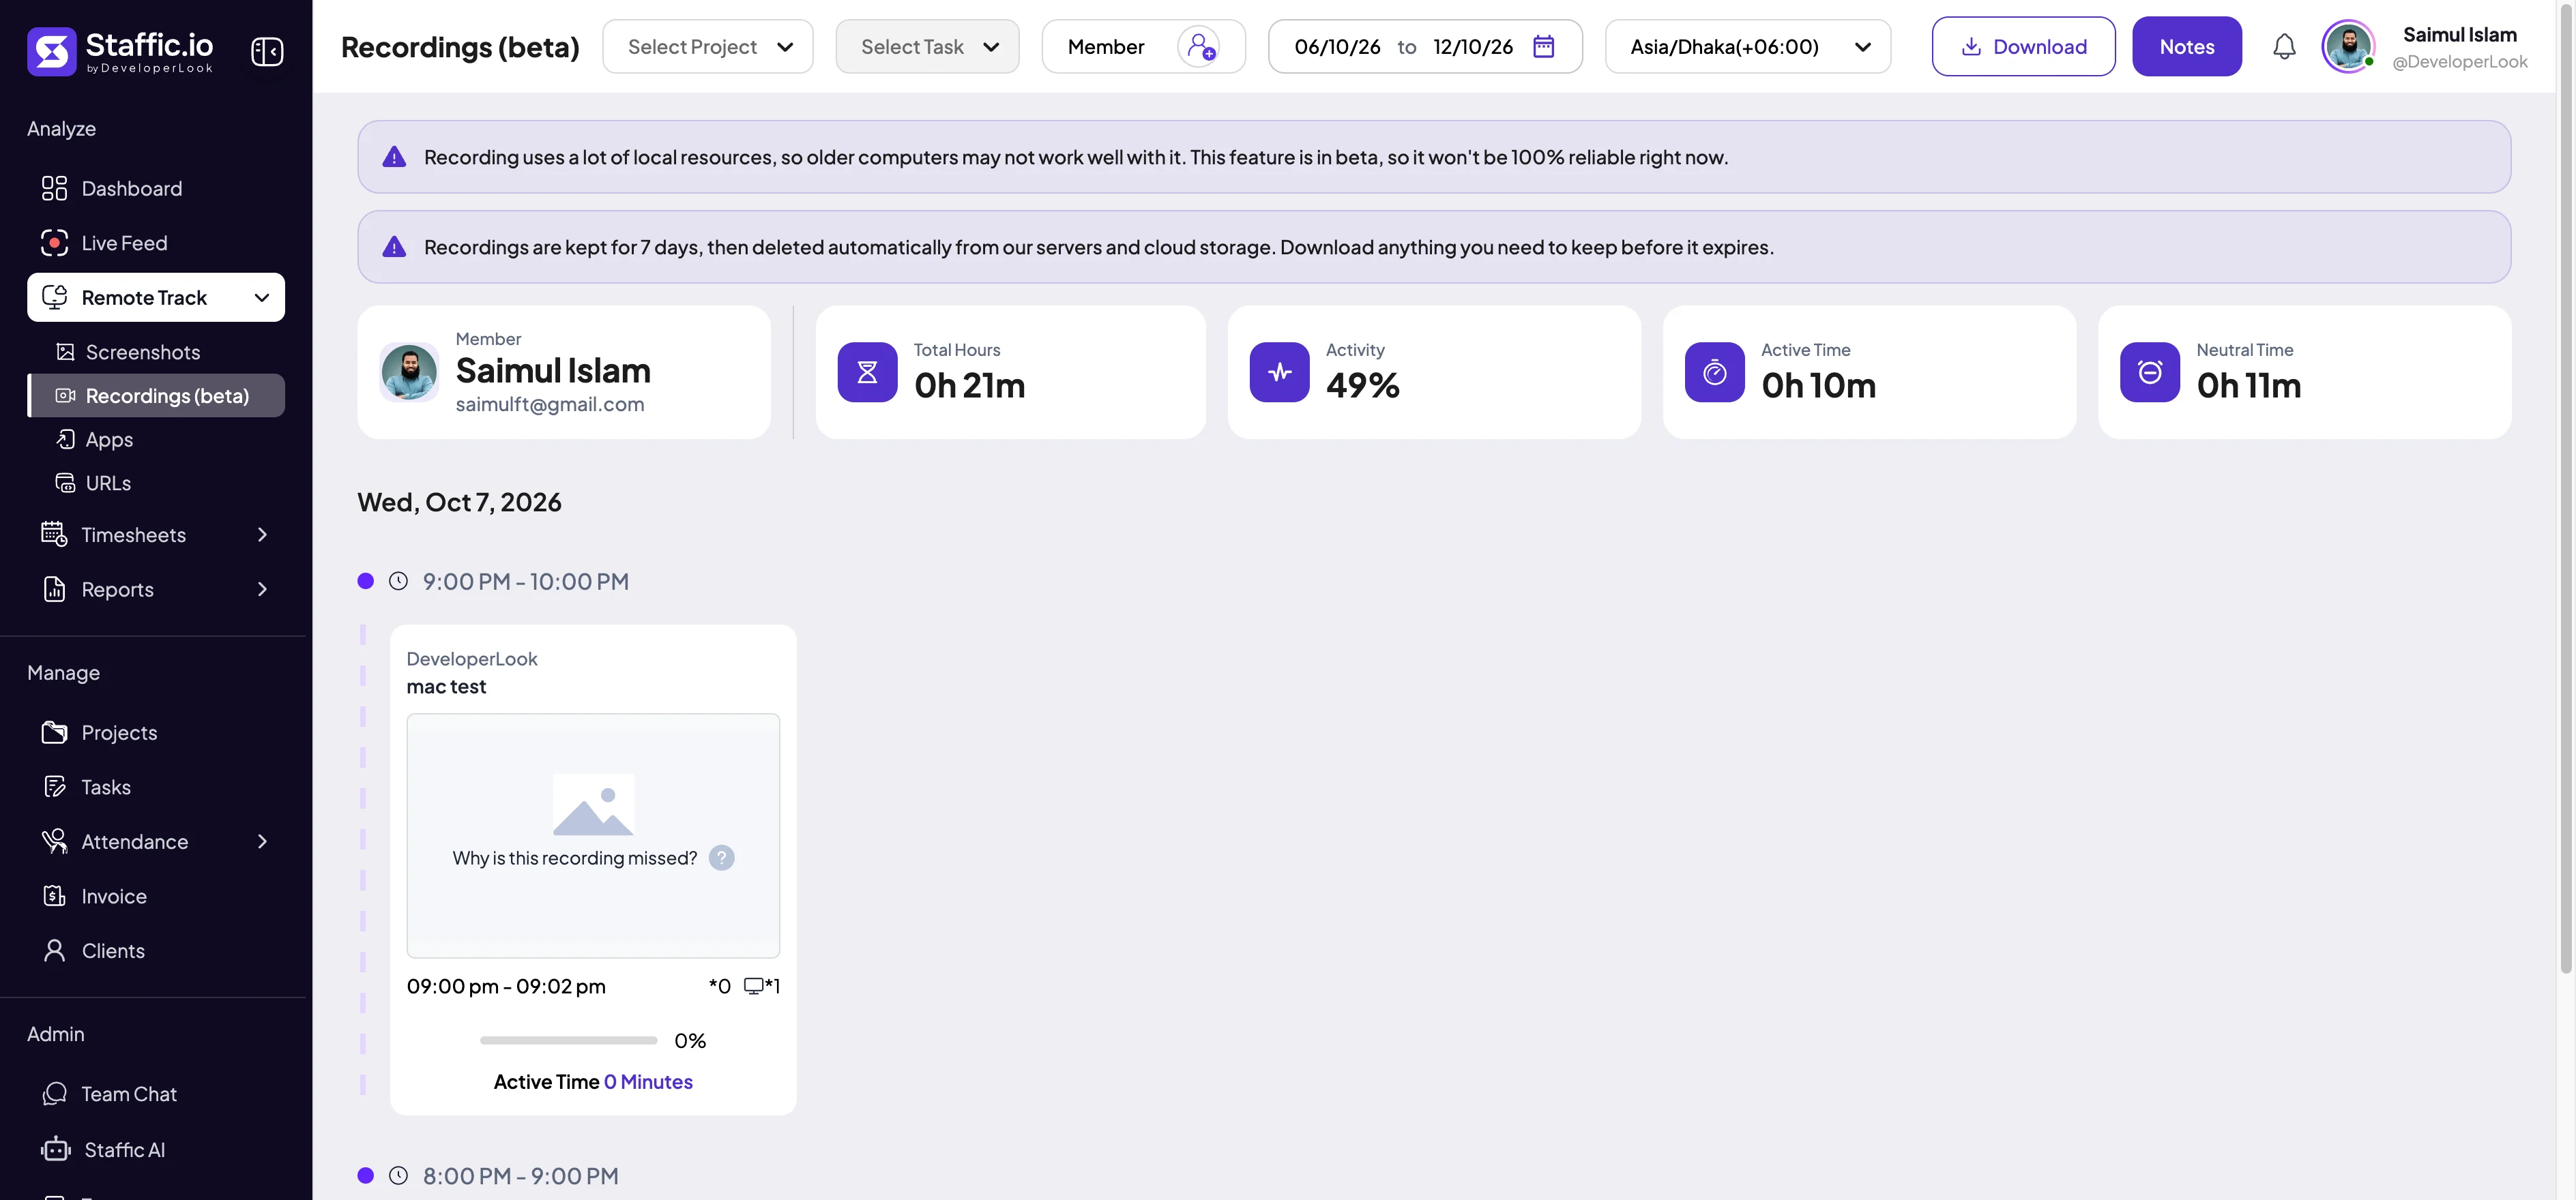This screenshot has height=1200, width=2576.
Task: Select Recordings (beta) in the sidebar
Action: pos(155,395)
